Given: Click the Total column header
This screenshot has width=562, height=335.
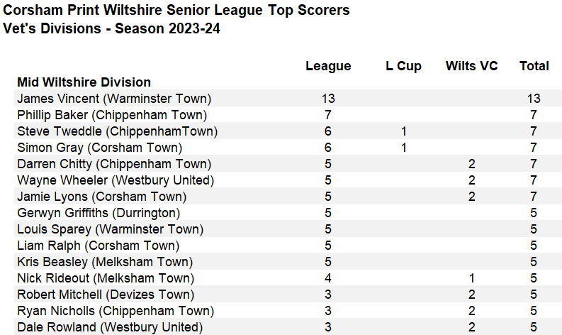Looking at the screenshot, I should click(534, 66).
